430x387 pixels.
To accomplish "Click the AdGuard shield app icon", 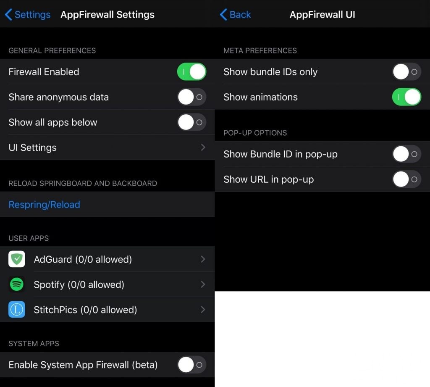I will (x=17, y=259).
